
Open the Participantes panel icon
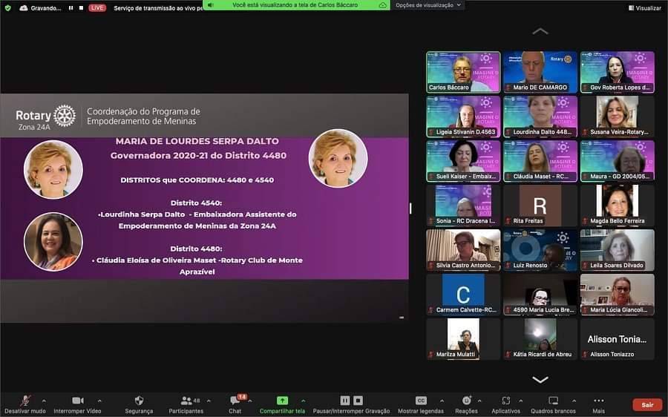[x=186, y=401]
